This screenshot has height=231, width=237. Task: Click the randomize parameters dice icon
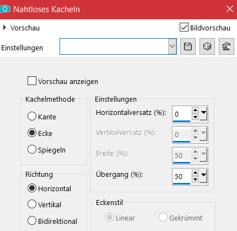207,46
